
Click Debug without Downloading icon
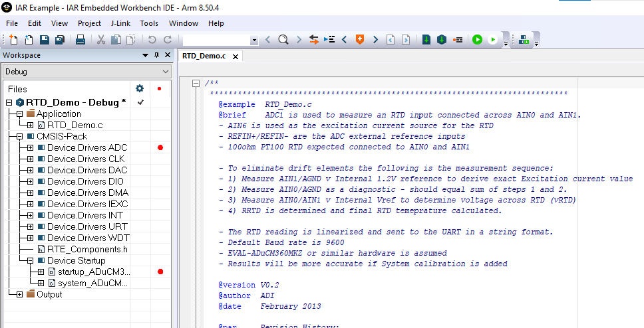(x=492, y=40)
